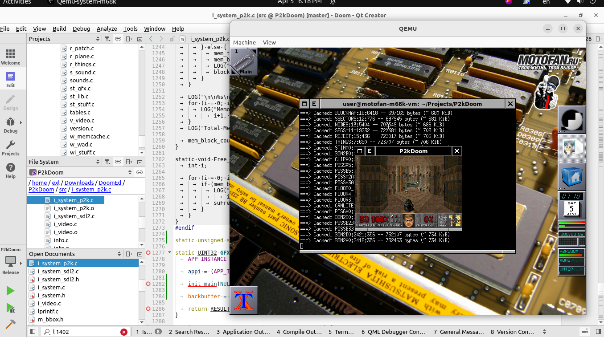
Task: Open the Help mode question icon
Action: 10,171
